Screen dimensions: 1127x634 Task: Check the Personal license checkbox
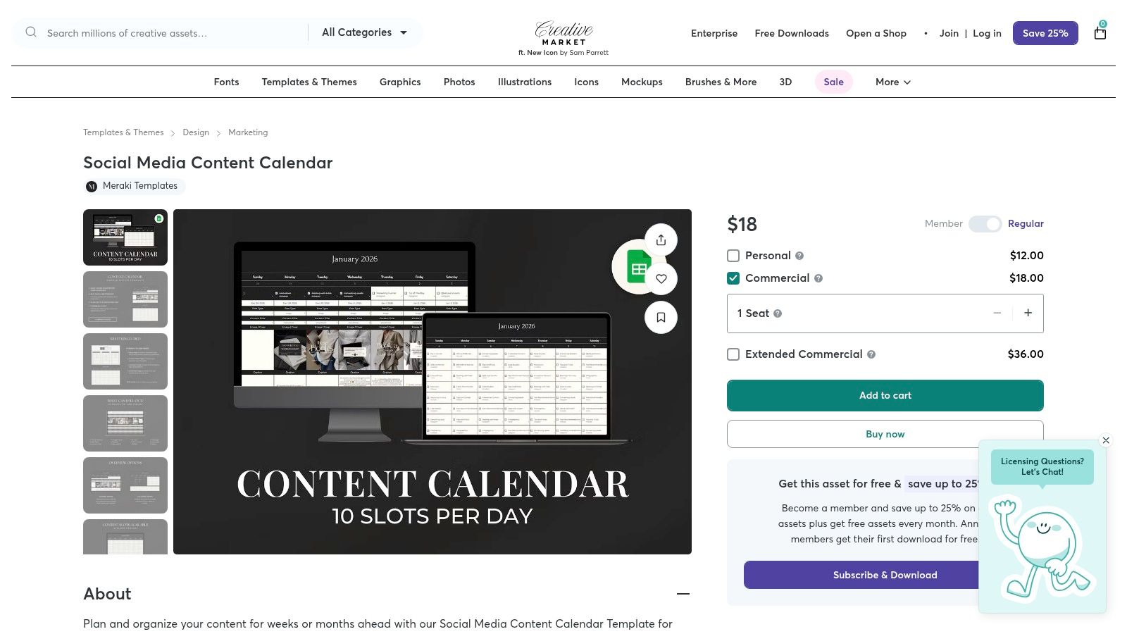(x=733, y=256)
